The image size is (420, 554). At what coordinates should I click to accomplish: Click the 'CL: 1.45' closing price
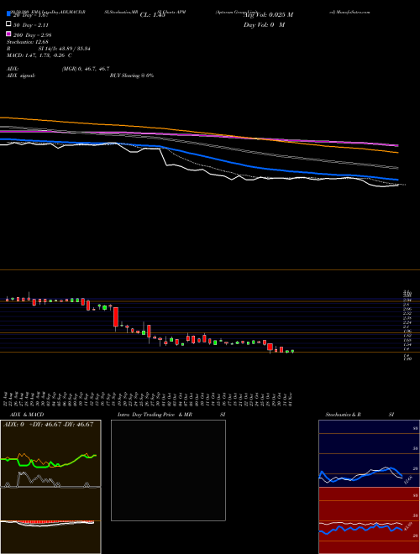click(x=152, y=15)
